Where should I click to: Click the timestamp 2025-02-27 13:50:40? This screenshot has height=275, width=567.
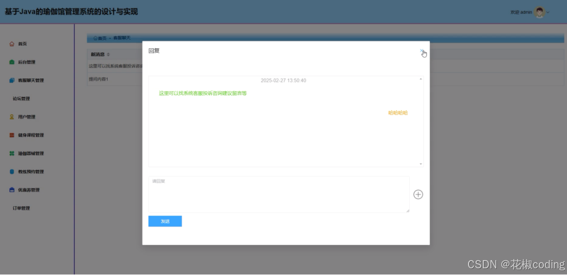tap(283, 81)
